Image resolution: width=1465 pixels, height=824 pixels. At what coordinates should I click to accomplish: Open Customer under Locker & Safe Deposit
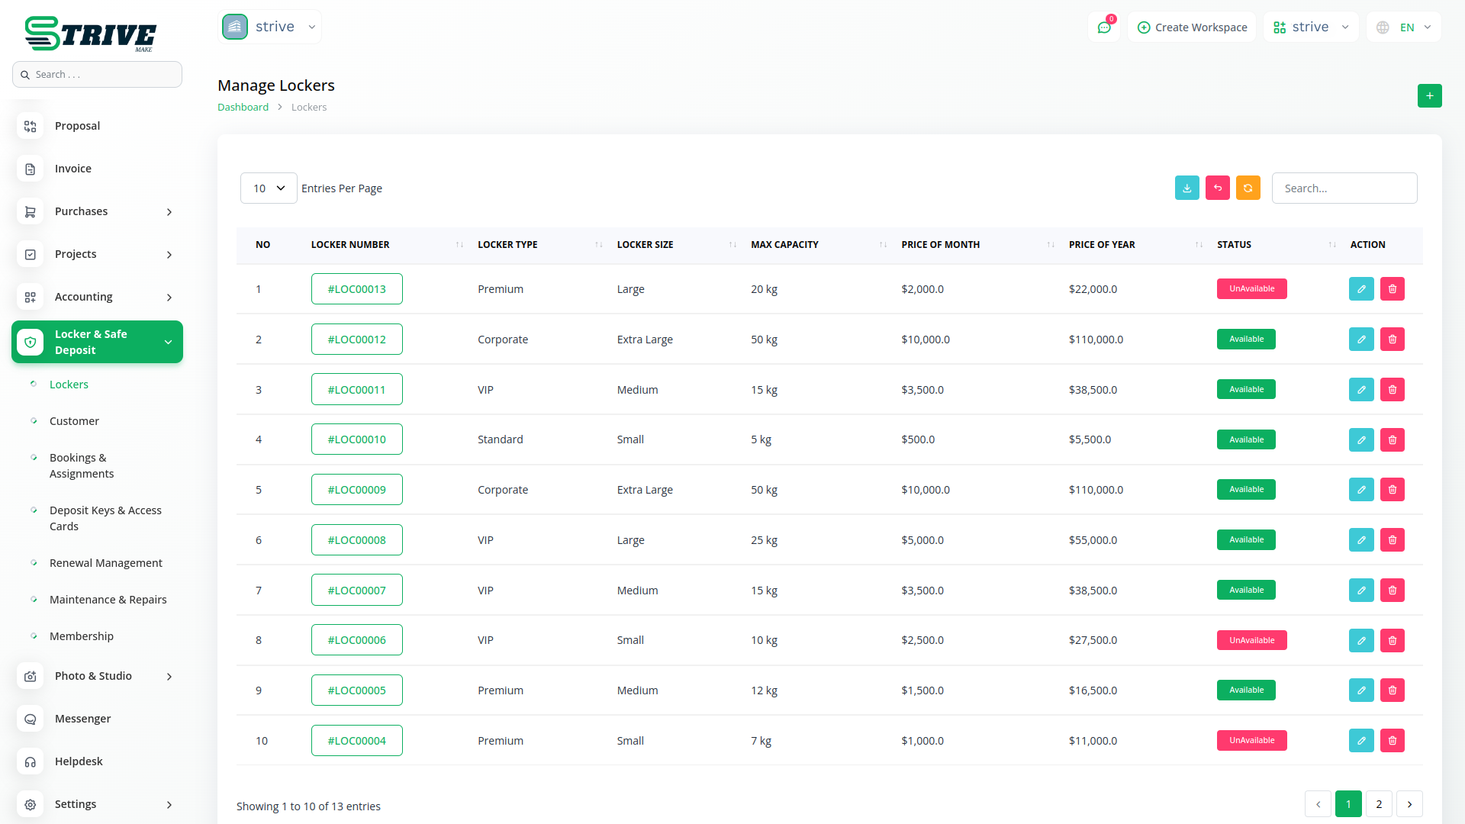coord(74,421)
